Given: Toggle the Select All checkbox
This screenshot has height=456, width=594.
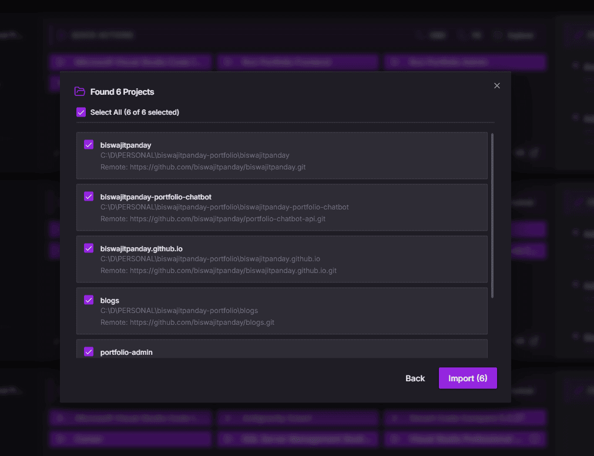Looking at the screenshot, I should [81, 112].
